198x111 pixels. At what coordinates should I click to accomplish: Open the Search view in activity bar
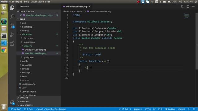click(12, 16)
